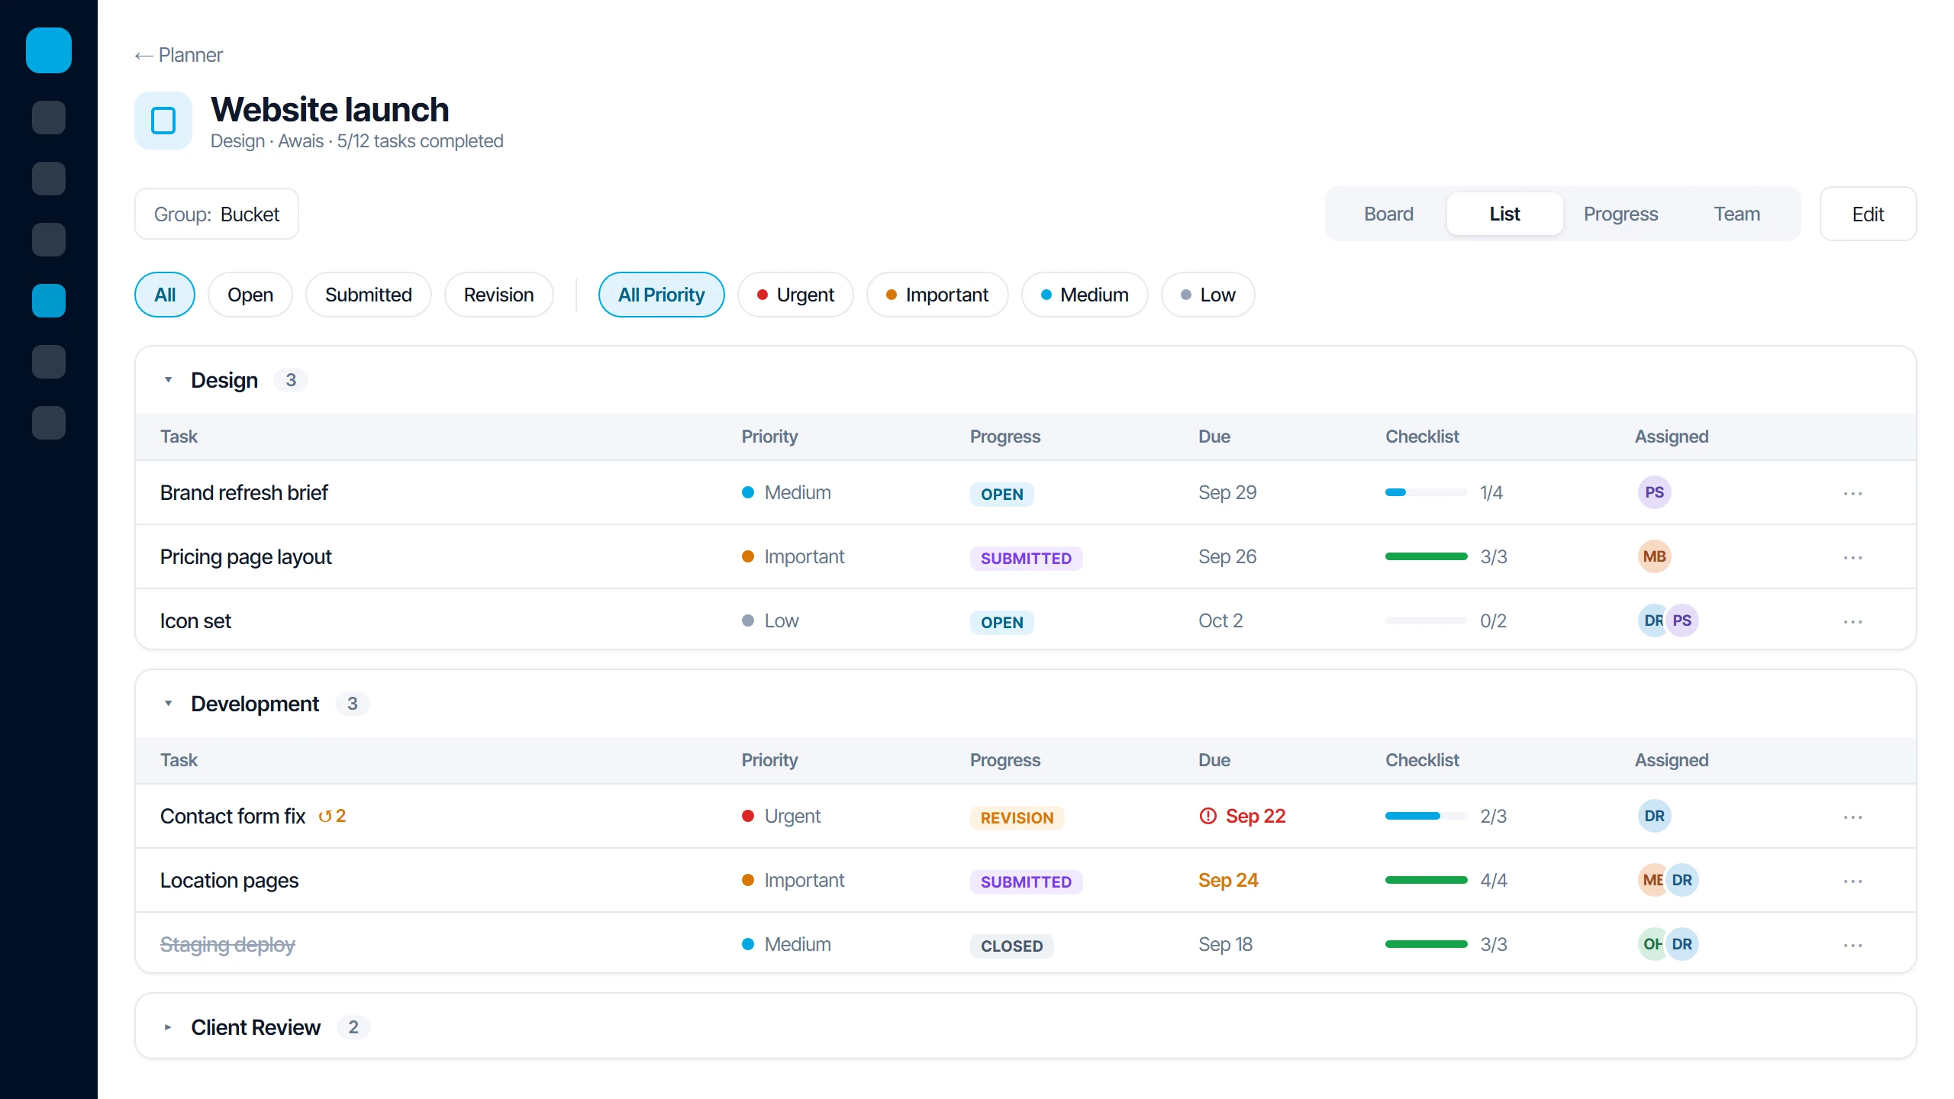
Task: Click the DR avatar on Contact form fix
Action: [1654, 816]
